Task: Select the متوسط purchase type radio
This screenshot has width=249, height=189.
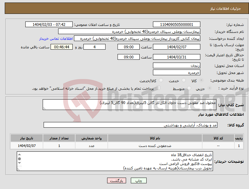Action: 189,88
